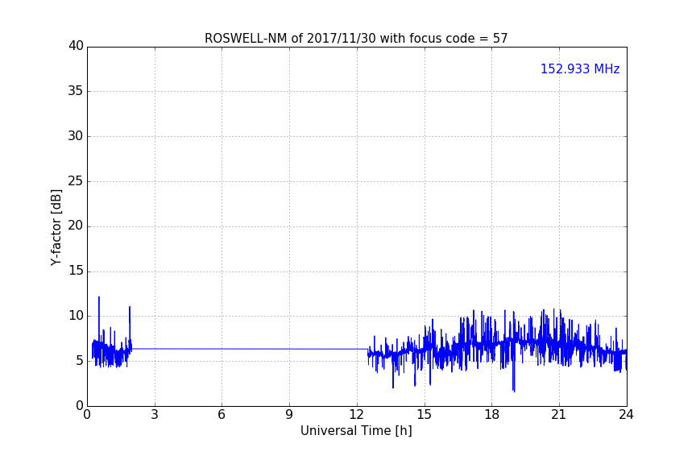The image size is (696, 464).
Task: Click the y-axis tick label '30'
Action: 76,136
